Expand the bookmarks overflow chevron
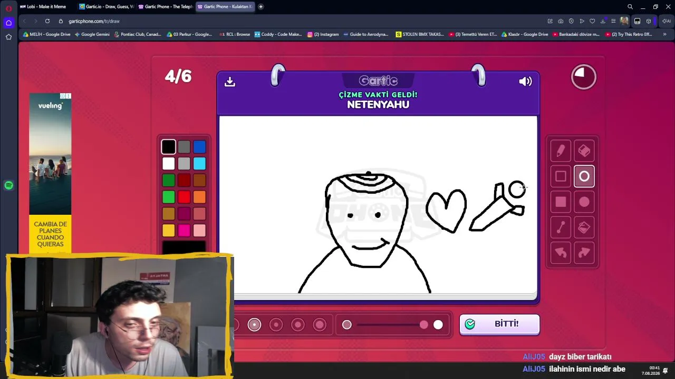The height and width of the screenshot is (379, 675). [x=664, y=34]
